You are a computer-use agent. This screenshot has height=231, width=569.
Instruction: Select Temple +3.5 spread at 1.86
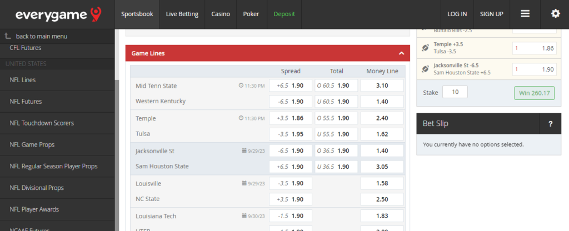coord(290,118)
